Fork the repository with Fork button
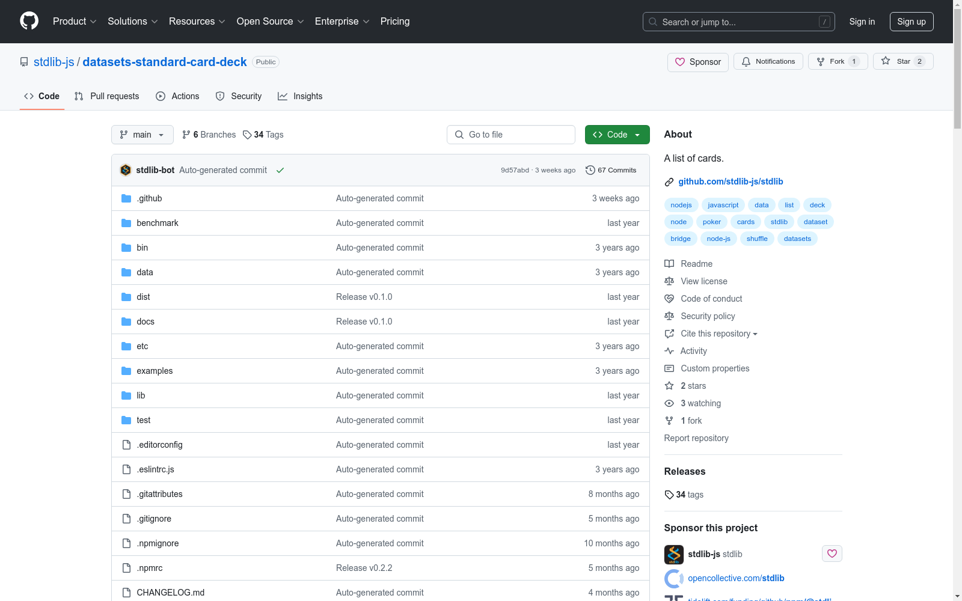 838,61
